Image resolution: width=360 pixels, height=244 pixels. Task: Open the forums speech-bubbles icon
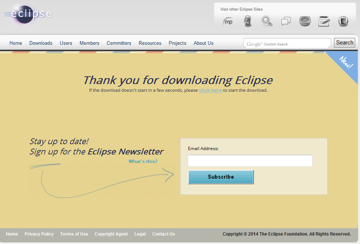(286, 21)
